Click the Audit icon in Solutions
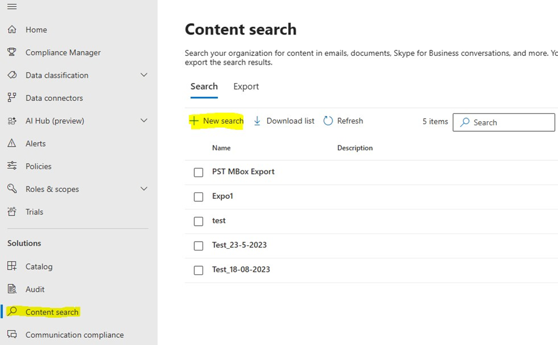The height and width of the screenshot is (345, 558). pos(12,289)
